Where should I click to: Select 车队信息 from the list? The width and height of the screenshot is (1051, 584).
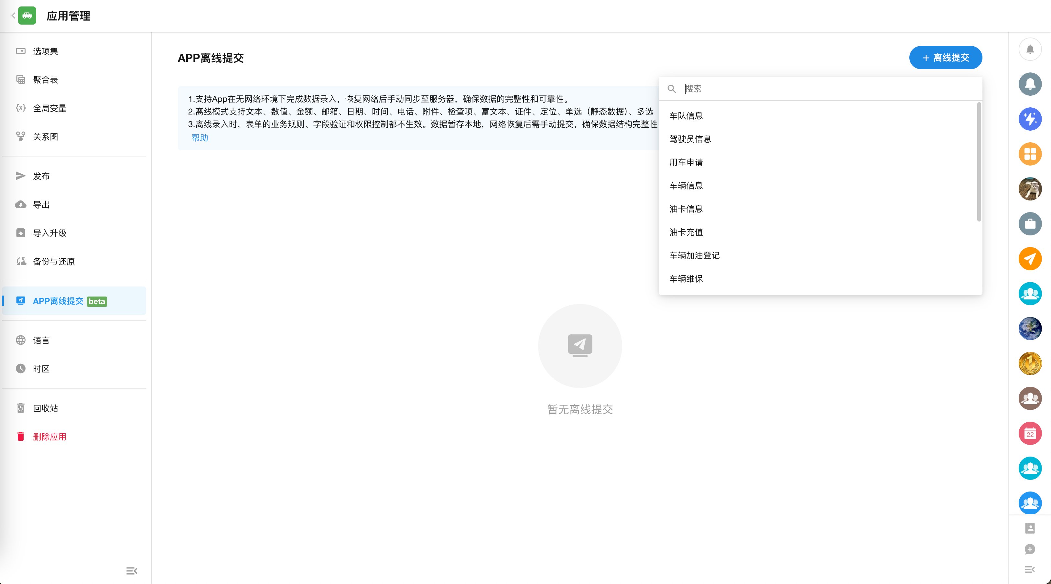click(818, 115)
